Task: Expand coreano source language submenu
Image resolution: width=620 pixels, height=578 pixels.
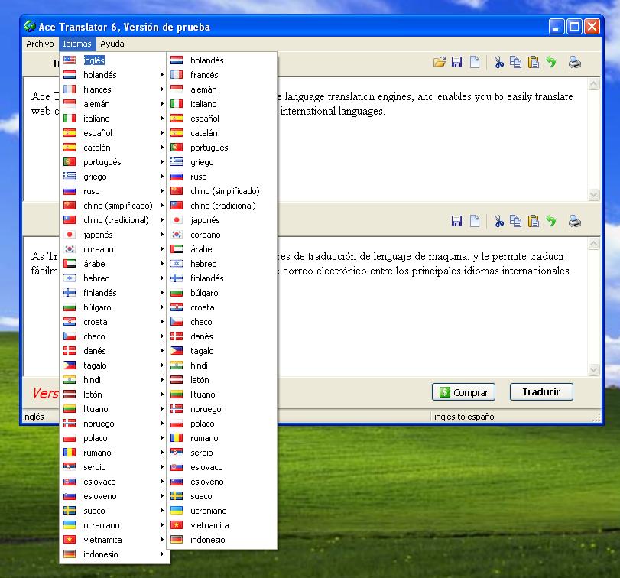Action: (x=114, y=249)
